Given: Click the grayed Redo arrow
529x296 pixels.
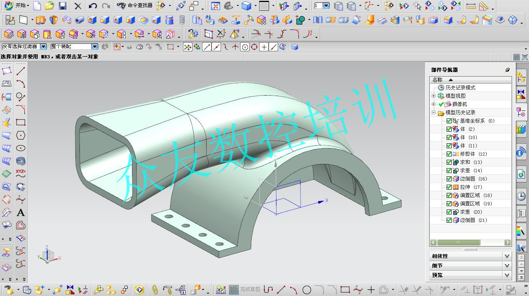Looking at the screenshot, I should 106,6.
